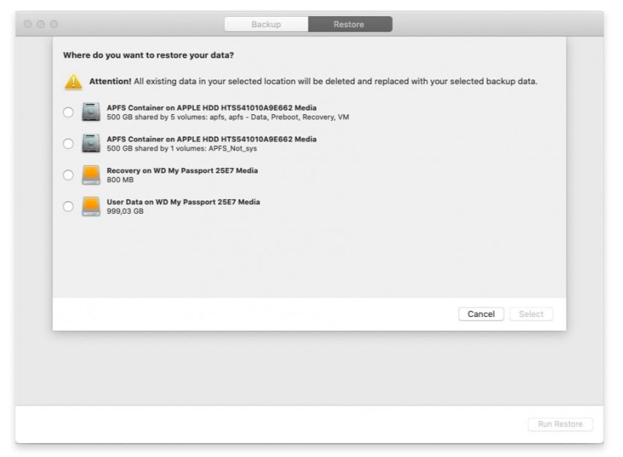Choose the User Data on WD My Passport radio button
Image resolution: width=623 pixels, height=457 pixels.
pos(69,206)
